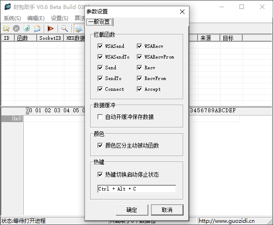Click the 取消 button

[167, 210]
